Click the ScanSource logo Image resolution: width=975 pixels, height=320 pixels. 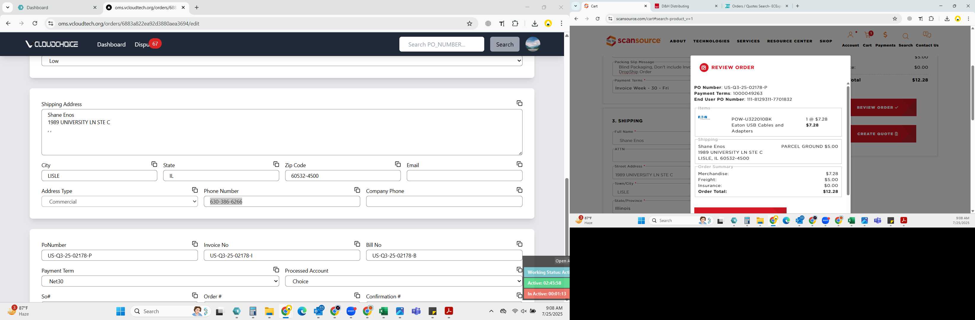point(633,41)
